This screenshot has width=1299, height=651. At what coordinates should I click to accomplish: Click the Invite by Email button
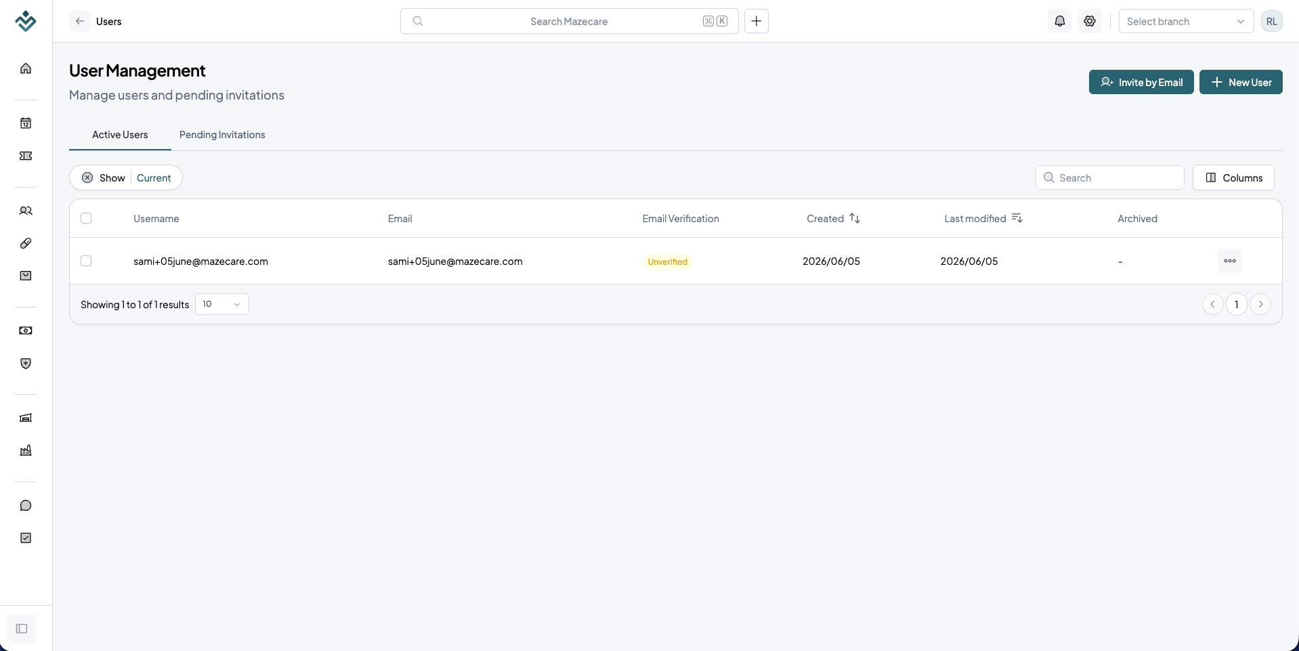tap(1141, 82)
